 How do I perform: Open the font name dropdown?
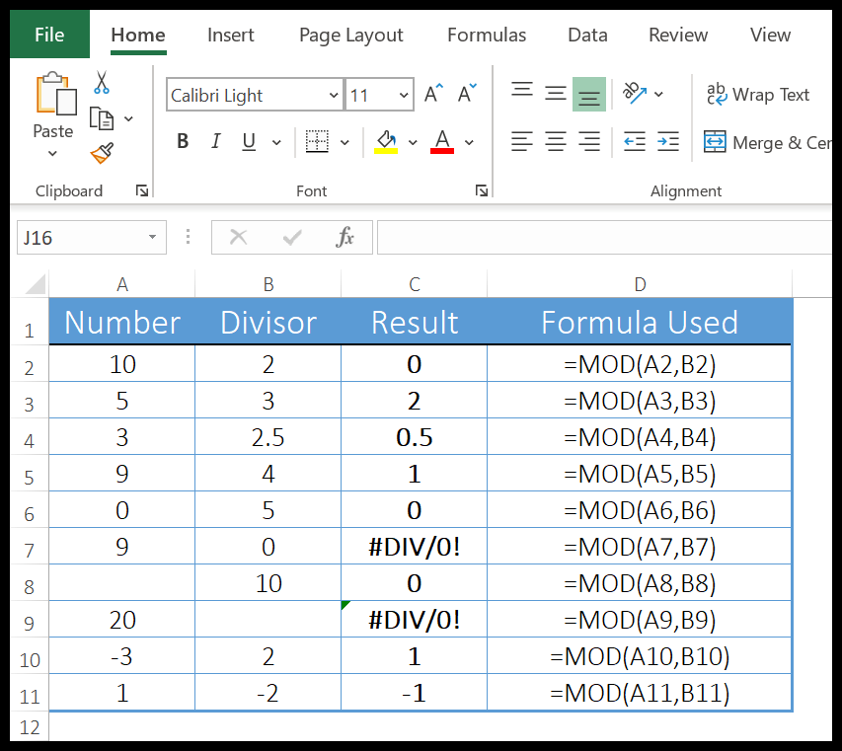pos(333,95)
